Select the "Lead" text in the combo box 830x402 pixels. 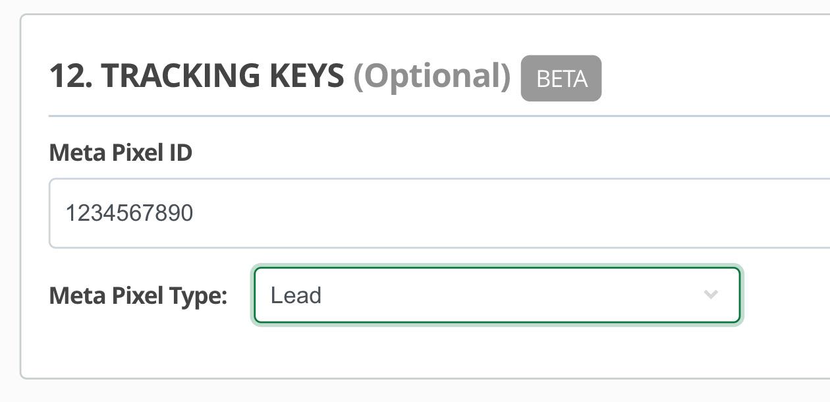[x=296, y=295]
